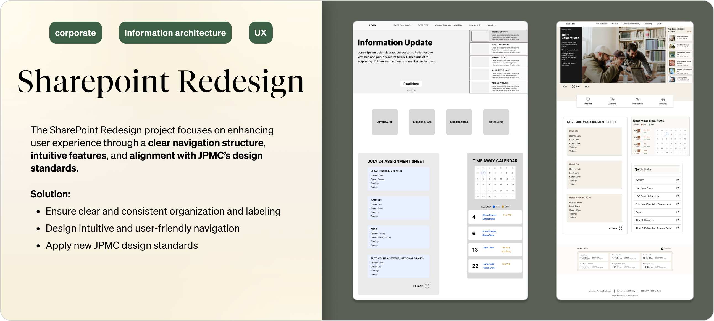The height and width of the screenshot is (321, 714).
Task: Open COMET external link icon
Action: click(678, 180)
